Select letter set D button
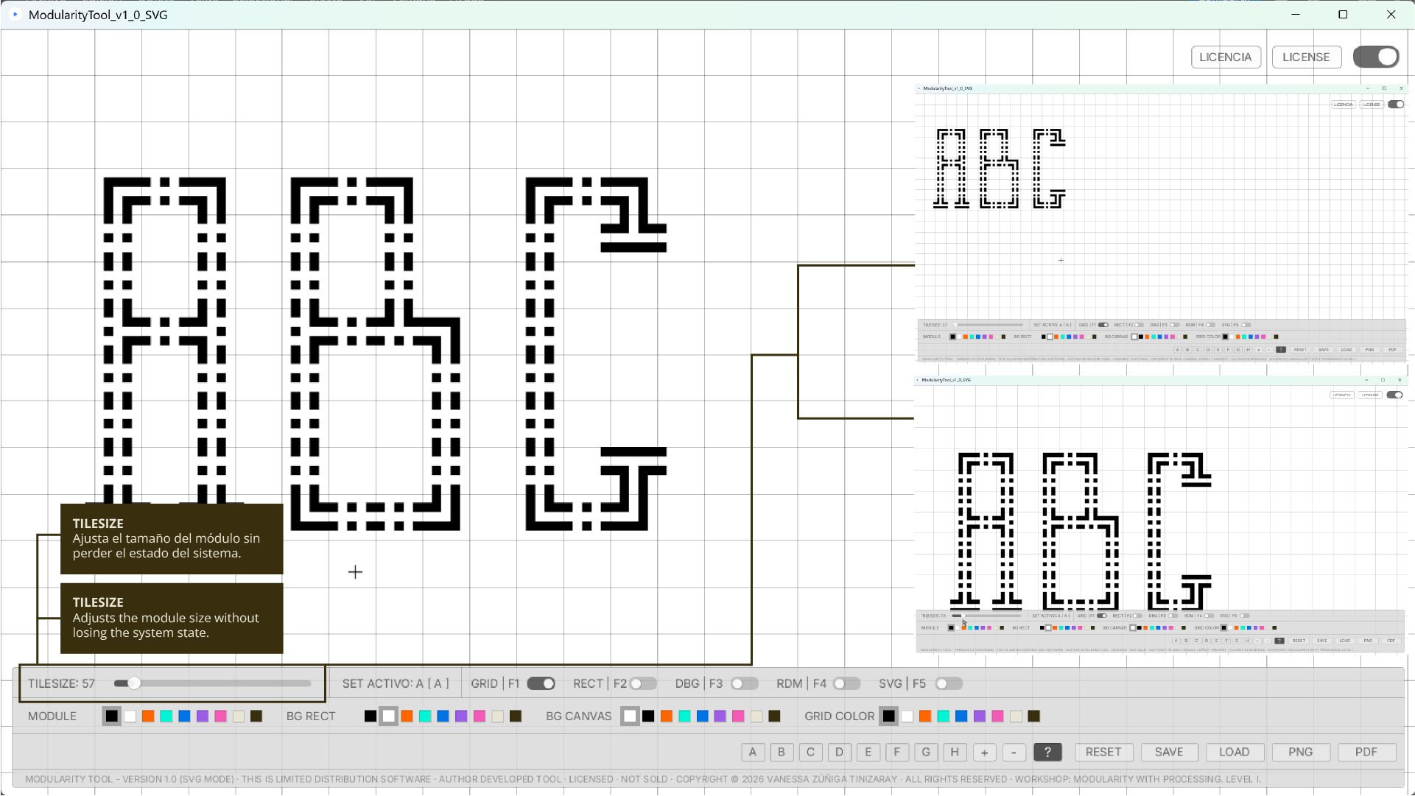 click(x=839, y=752)
